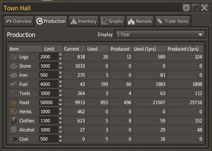Increase the Logs limit with up arrow

coord(60,55)
